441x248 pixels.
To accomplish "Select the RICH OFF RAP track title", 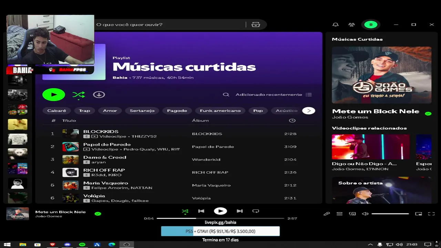I will [x=104, y=170].
